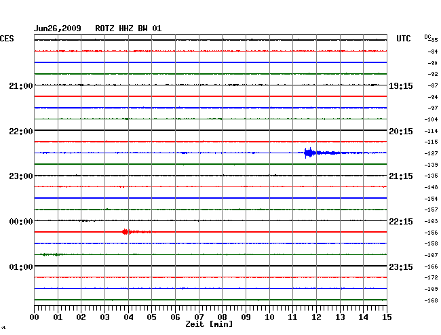The height and width of the screenshot is (335, 441).
Task: Click the DC offset value "-139"
Action: click(431, 165)
